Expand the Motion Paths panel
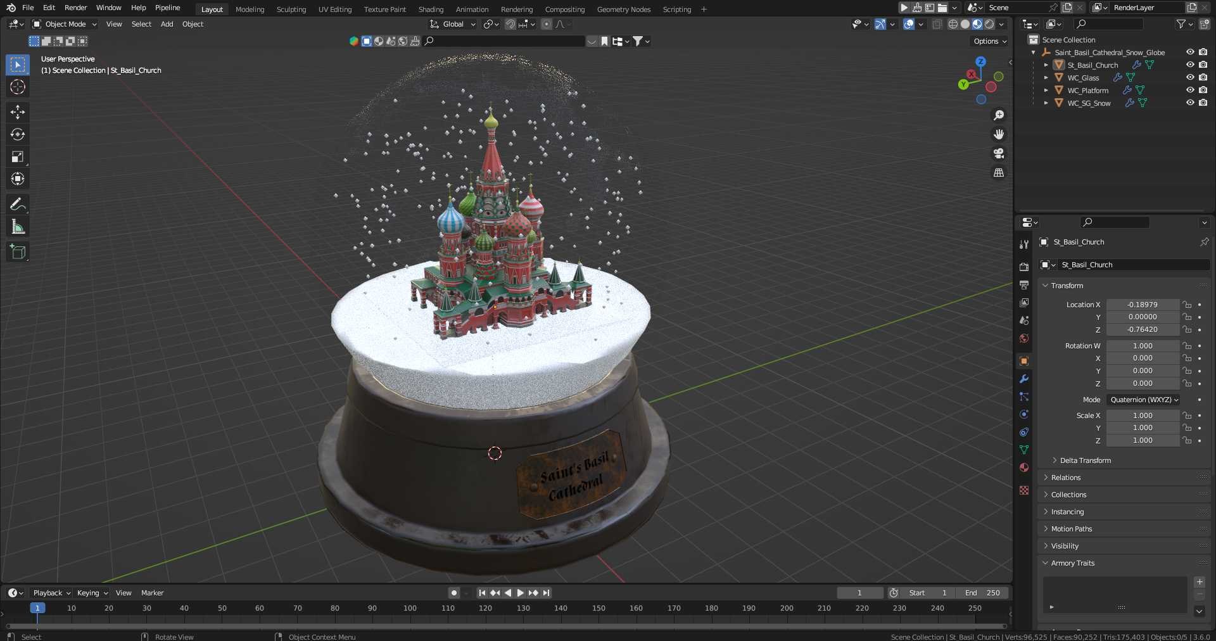The height and width of the screenshot is (641, 1216). [1071, 529]
